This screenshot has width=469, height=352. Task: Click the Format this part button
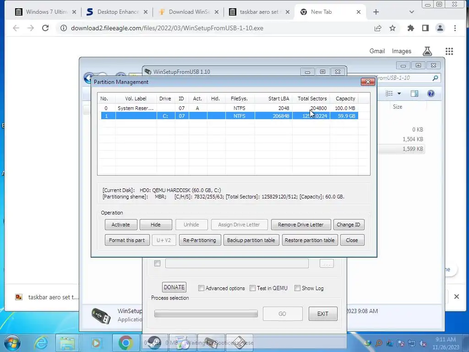coord(127,240)
